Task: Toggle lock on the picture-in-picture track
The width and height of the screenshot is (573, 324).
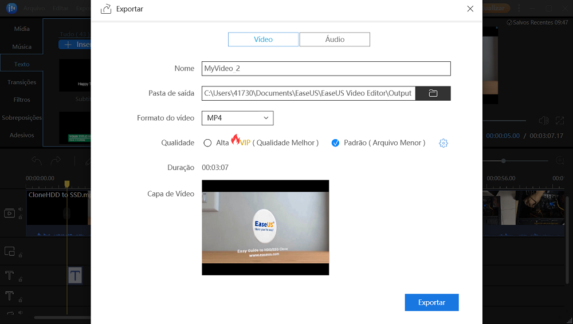Action: [x=21, y=255]
